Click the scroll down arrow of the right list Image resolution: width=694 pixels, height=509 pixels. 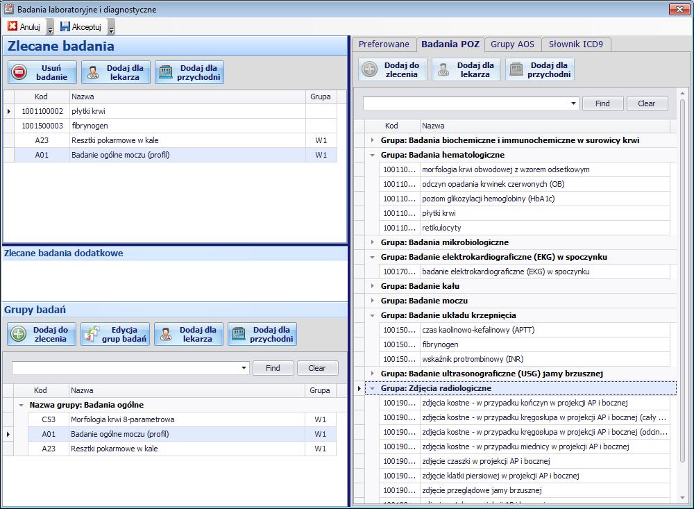[x=682, y=499]
